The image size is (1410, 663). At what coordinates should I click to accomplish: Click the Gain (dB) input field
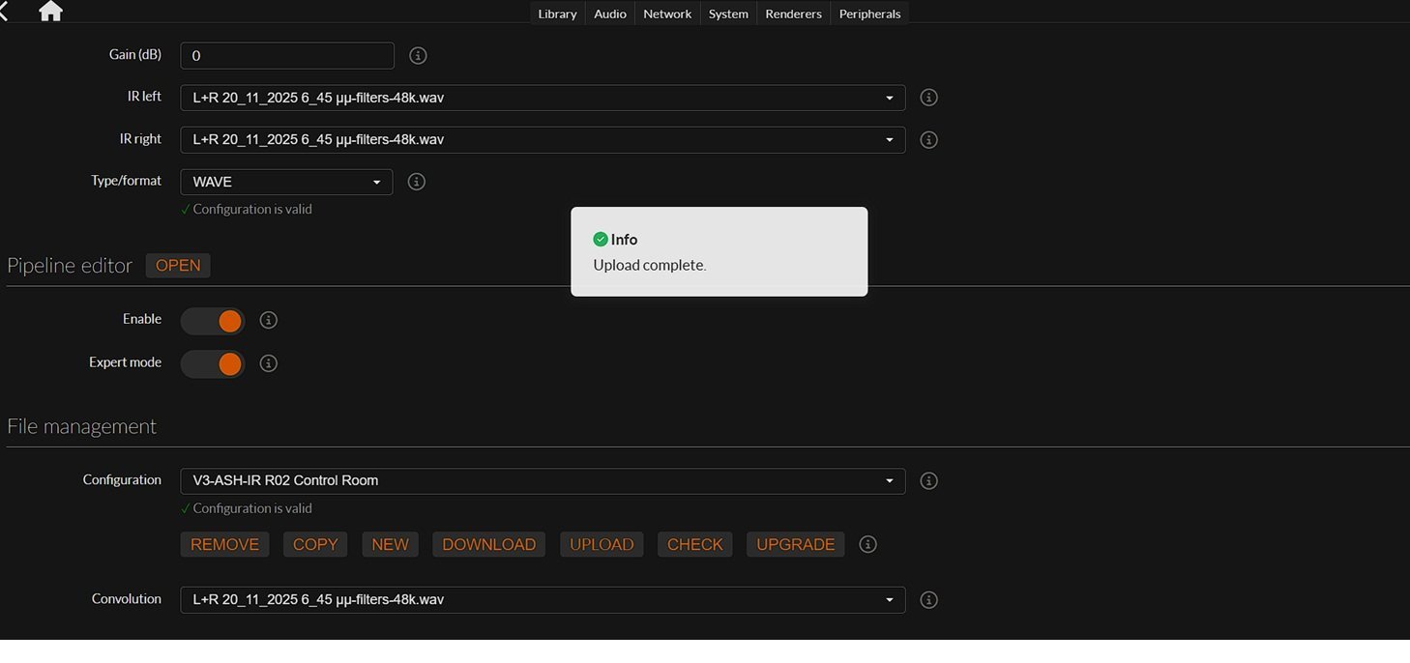(286, 56)
